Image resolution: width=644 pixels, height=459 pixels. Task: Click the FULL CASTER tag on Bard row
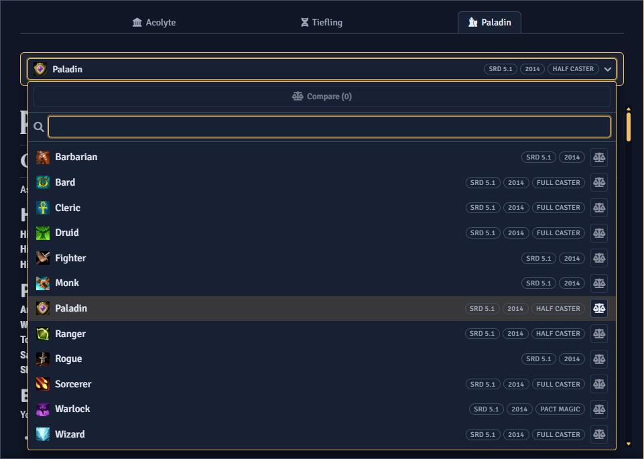coord(558,183)
